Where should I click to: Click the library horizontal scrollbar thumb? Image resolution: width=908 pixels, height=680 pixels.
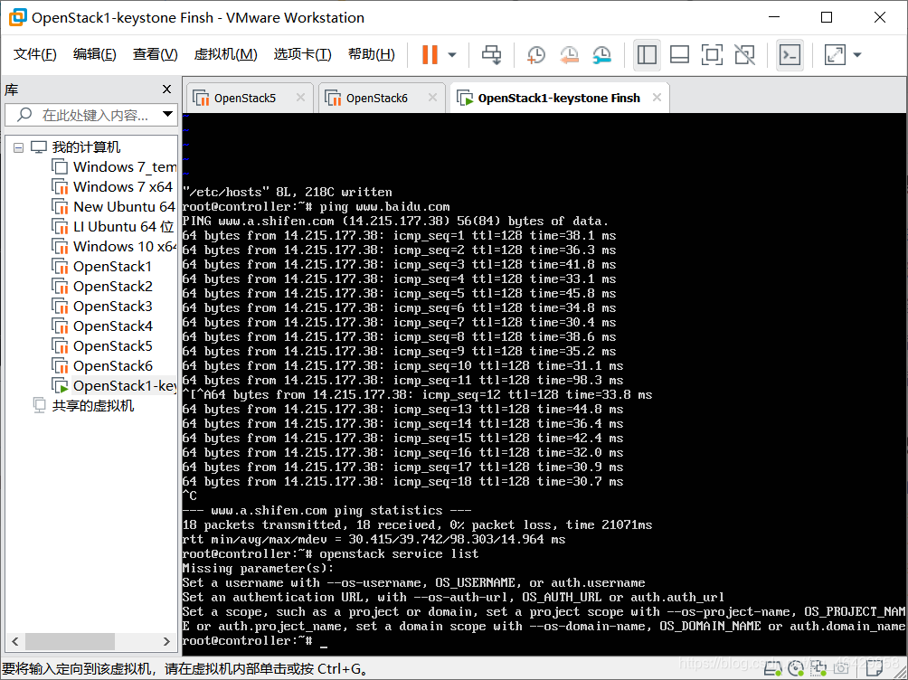pyautogui.click(x=70, y=641)
